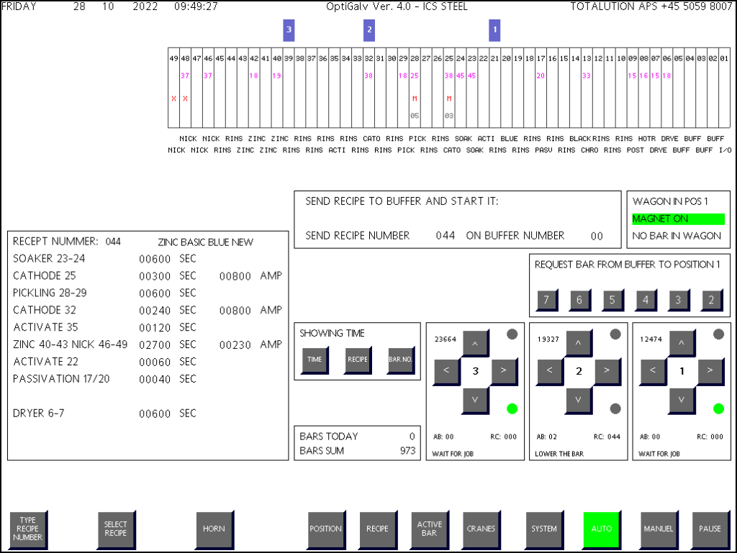737x553 pixels.
Task: Raise crane 2 with its up arrow
Action: click(579, 343)
